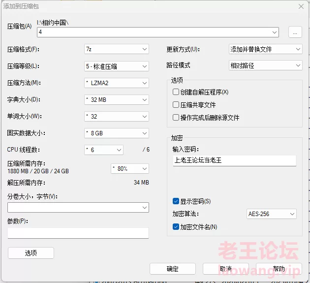Click the 帮助 button
The image size is (310, 283).
279,269
